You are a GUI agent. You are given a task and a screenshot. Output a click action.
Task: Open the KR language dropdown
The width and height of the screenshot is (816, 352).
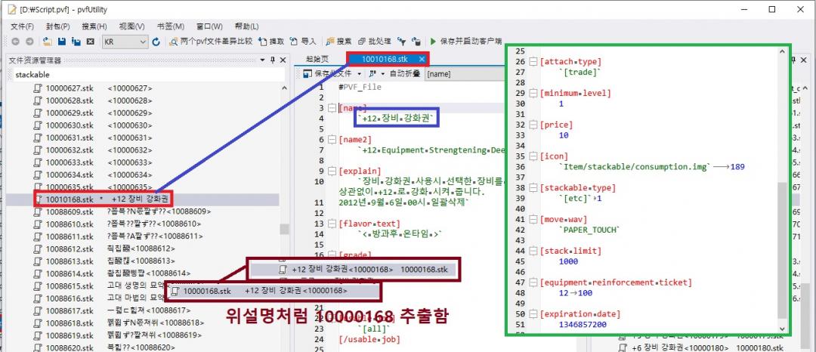[x=125, y=42]
